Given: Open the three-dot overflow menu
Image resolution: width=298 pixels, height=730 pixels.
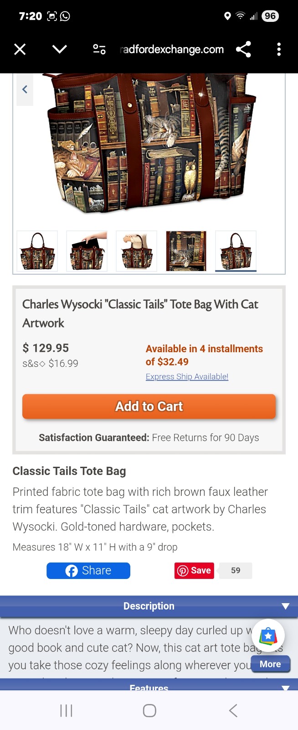Looking at the screenshot, I should tap(279, 49).
